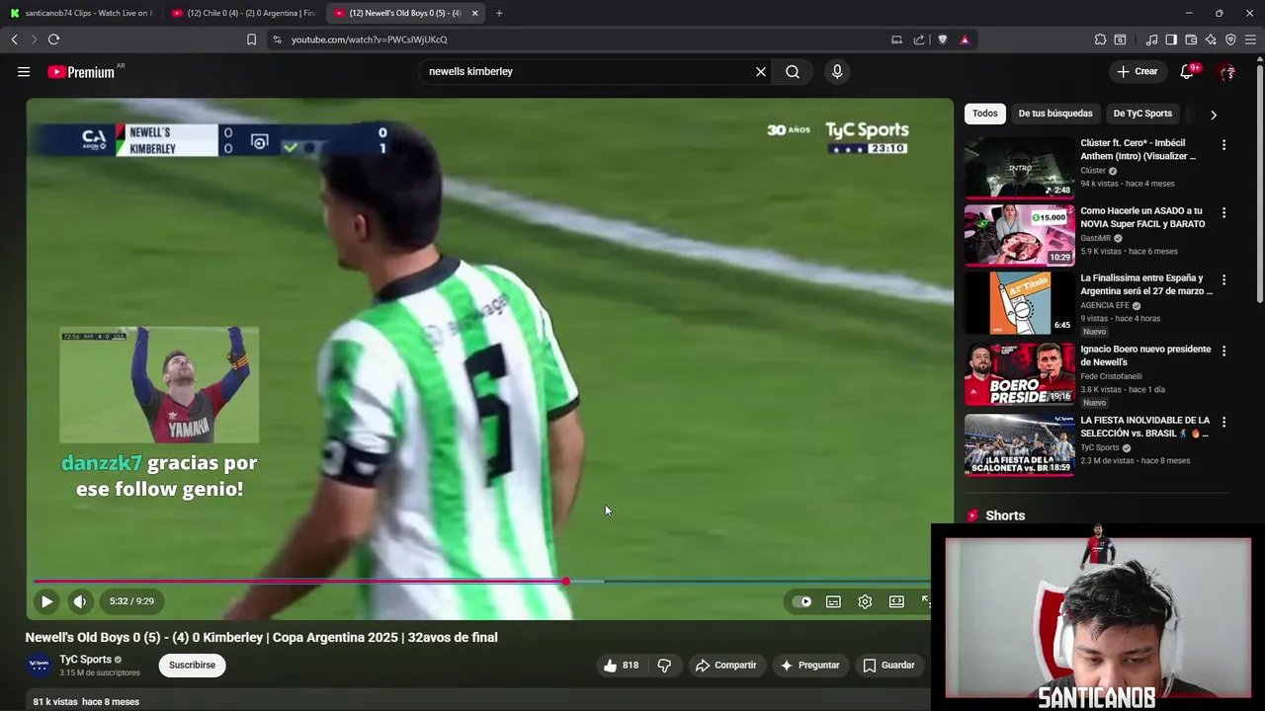Open YouTube notifications bell

(1187, 72)
